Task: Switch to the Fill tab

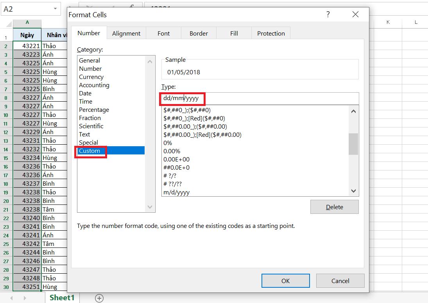Action: (234, 33)
